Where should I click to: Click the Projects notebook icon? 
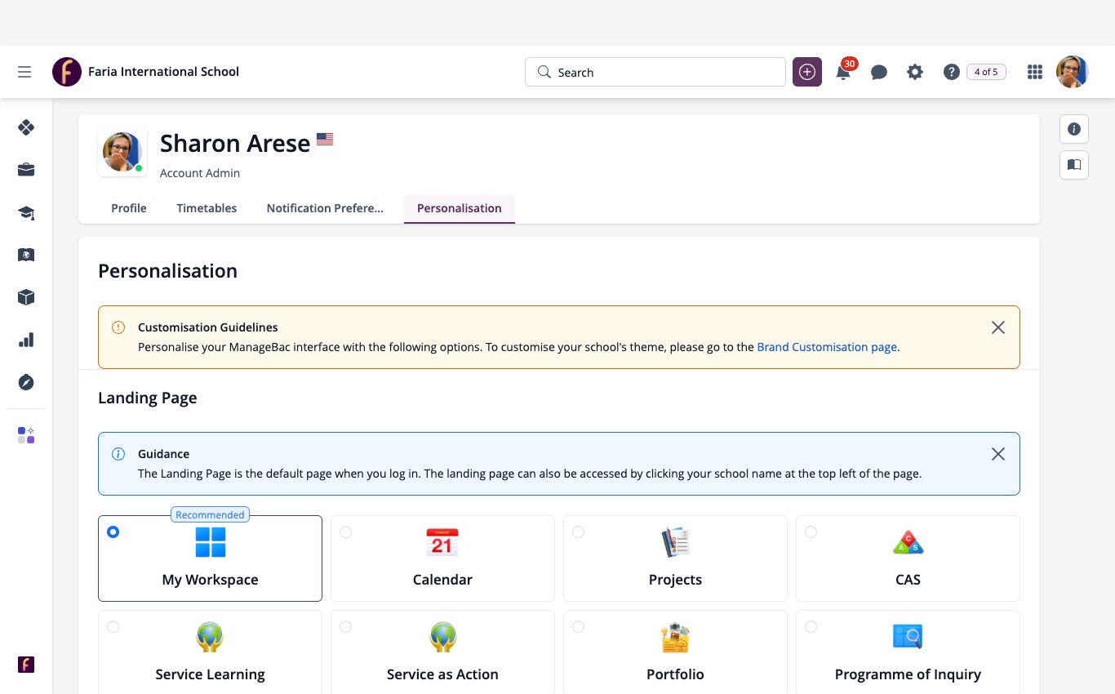[x=675, y=542]
